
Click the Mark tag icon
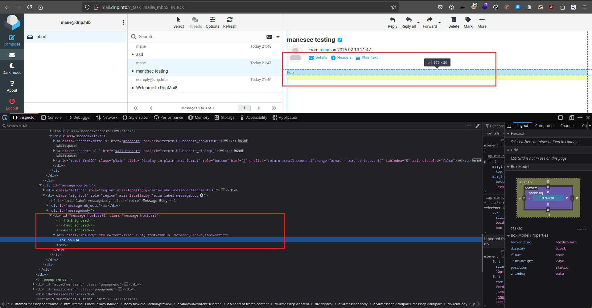coord(468,20)
